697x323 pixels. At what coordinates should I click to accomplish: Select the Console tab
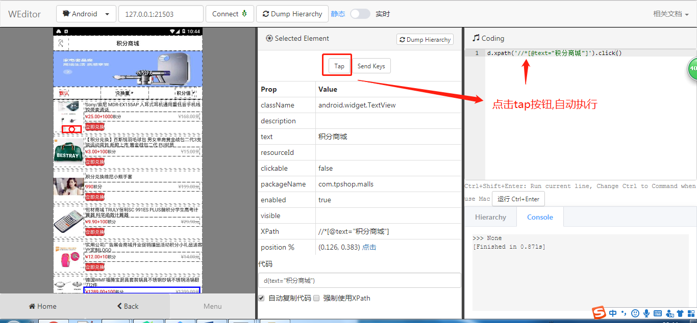(539, 217)
